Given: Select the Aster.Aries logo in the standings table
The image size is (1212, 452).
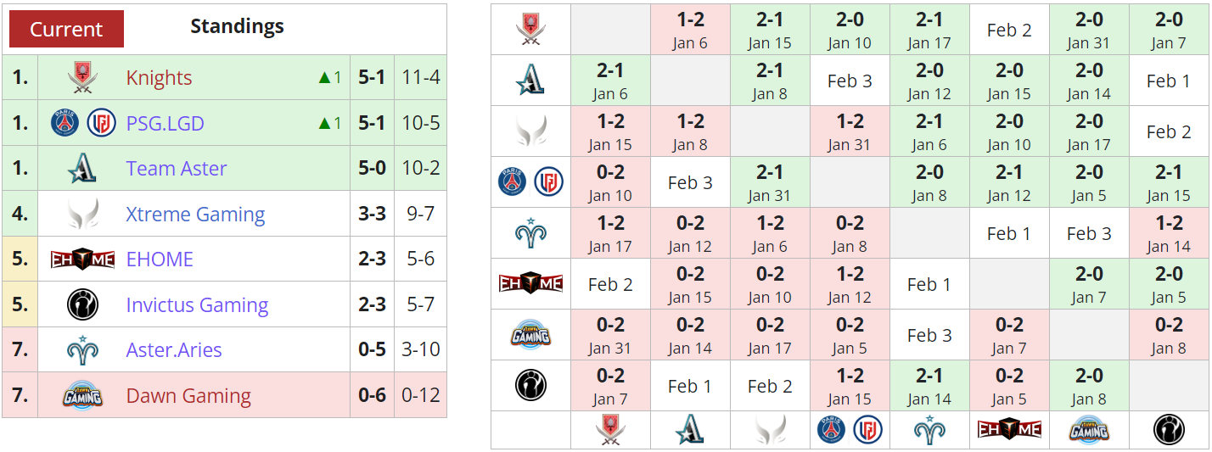Looking at the screenshot, I should [x=82, y=350].
